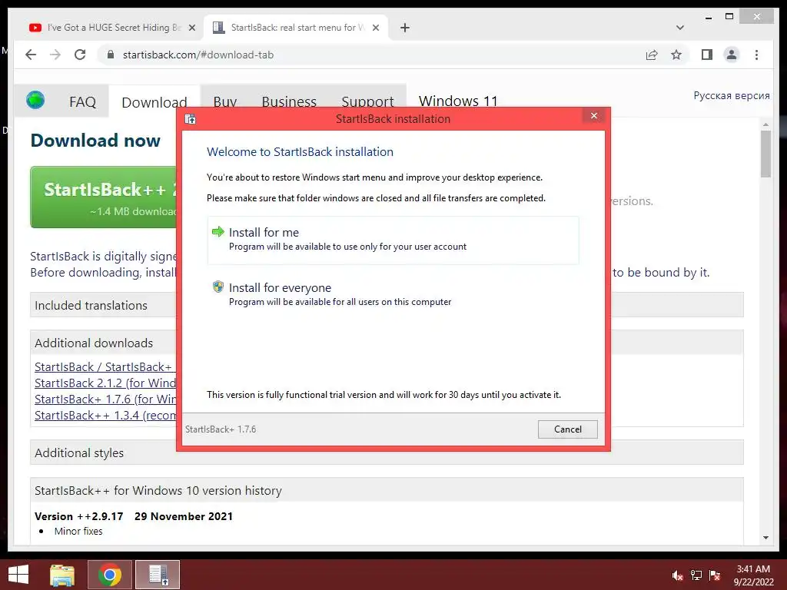Click 'Download now' heading
The width and height of the screenshot is (787, 590).
pyautogui.click(x=95, y=141)
